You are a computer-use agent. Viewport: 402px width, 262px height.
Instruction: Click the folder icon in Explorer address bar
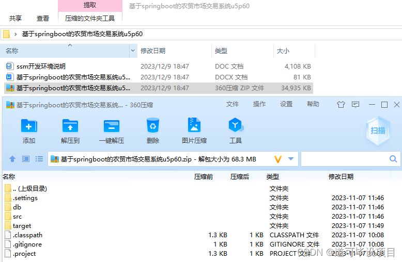point(6,34)
